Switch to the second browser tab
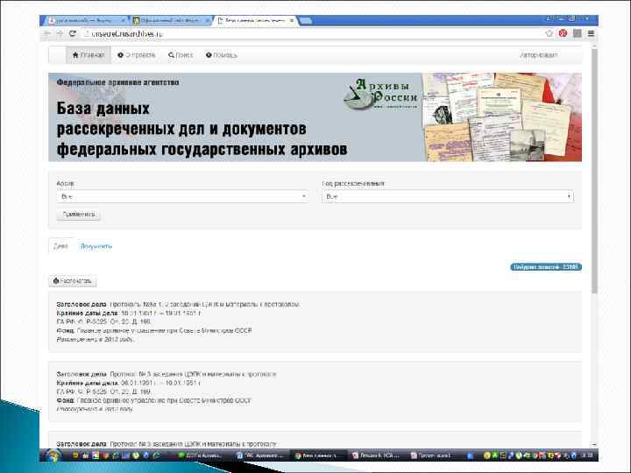 pyautogui.click(x=171, y=20)
